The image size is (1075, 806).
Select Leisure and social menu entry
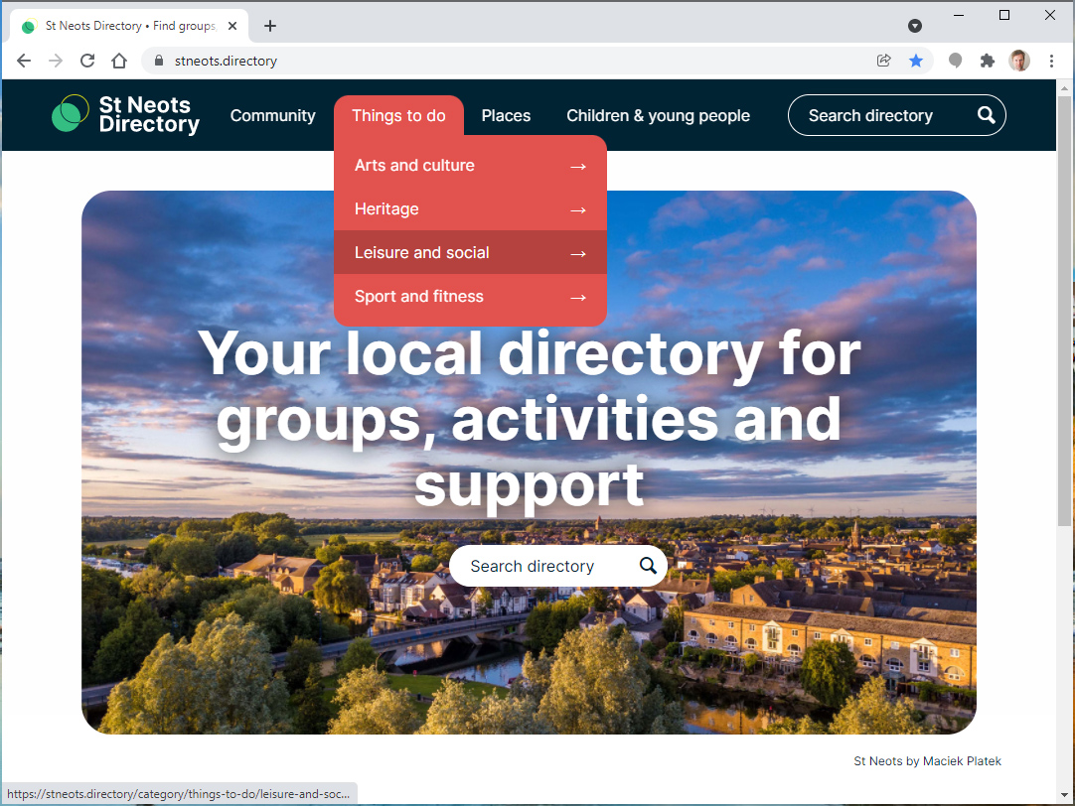[x=470, y=253]
